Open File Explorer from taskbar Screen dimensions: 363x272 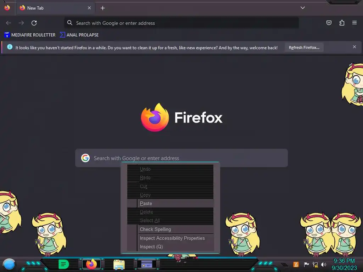119,265
